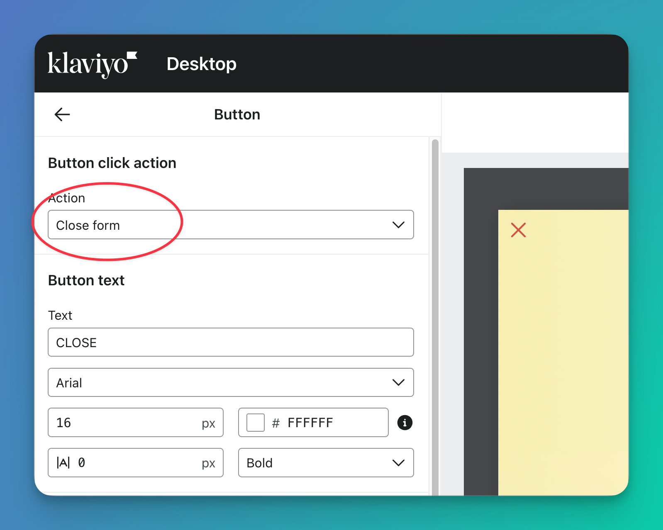This screenshot has width=663, height=530.
Task: Click the font size field showing 16
Action: (x=136, y=423)
